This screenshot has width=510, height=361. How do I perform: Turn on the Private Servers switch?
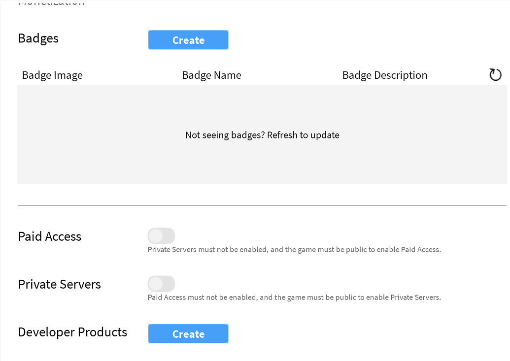tap(161, 284)
